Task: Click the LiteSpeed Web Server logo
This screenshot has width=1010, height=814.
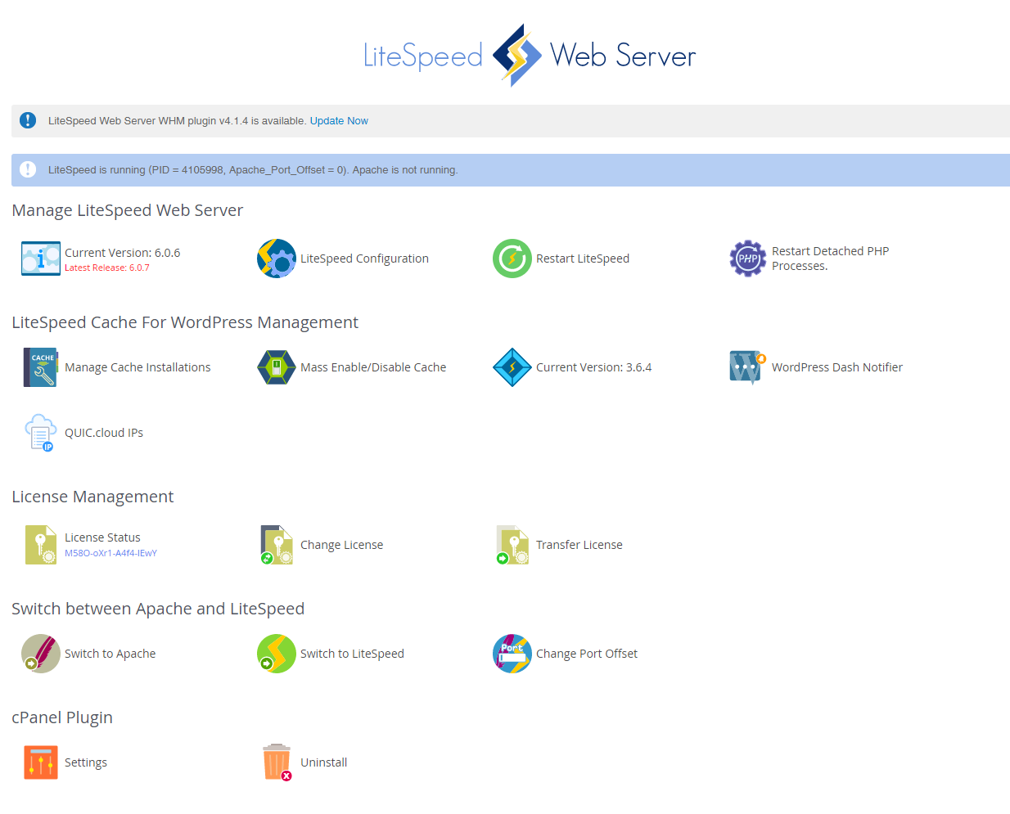Action: (x=529, y=56)
